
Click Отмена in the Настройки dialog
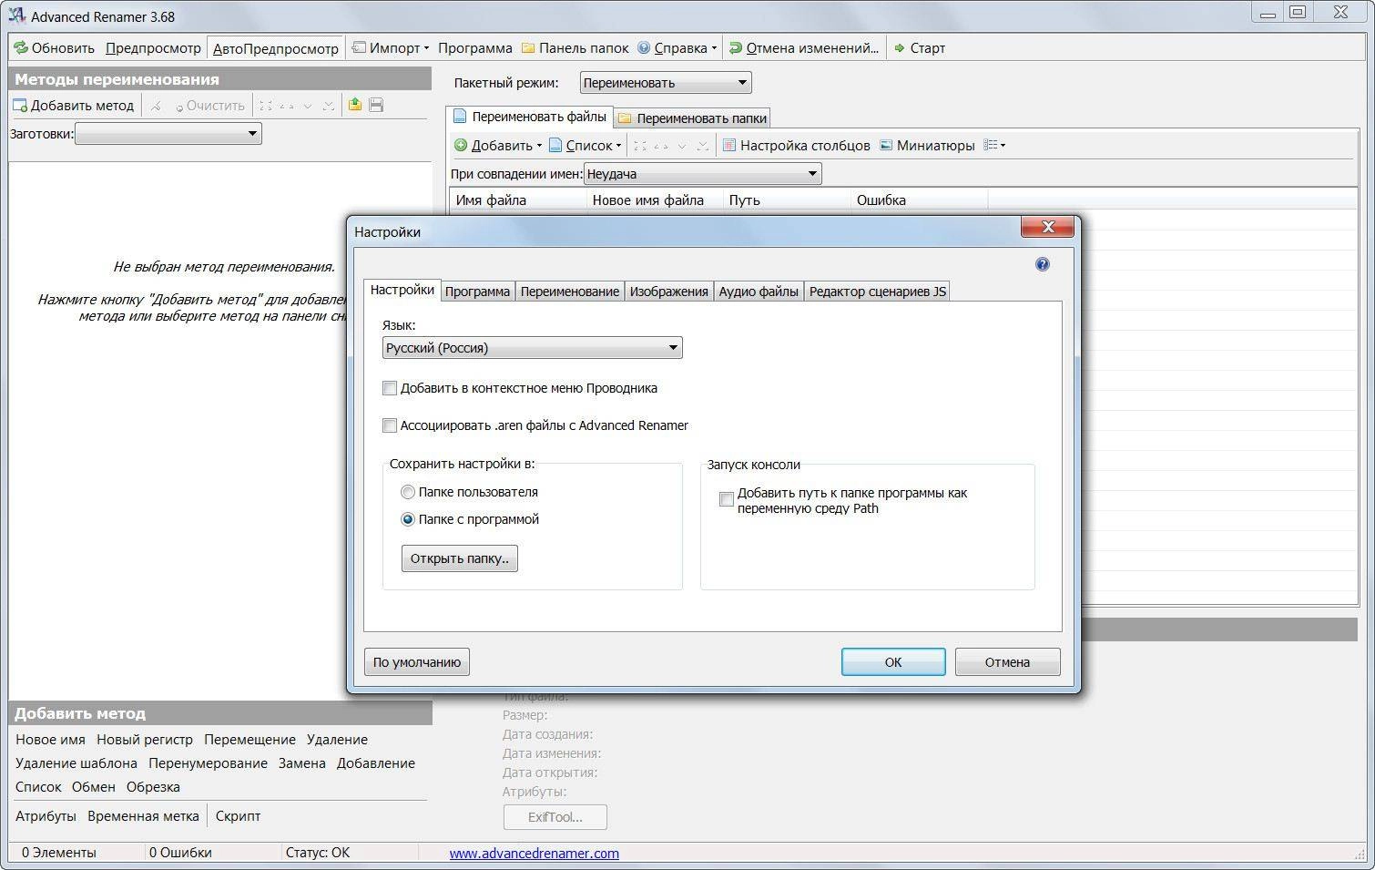pos(1007,662)
